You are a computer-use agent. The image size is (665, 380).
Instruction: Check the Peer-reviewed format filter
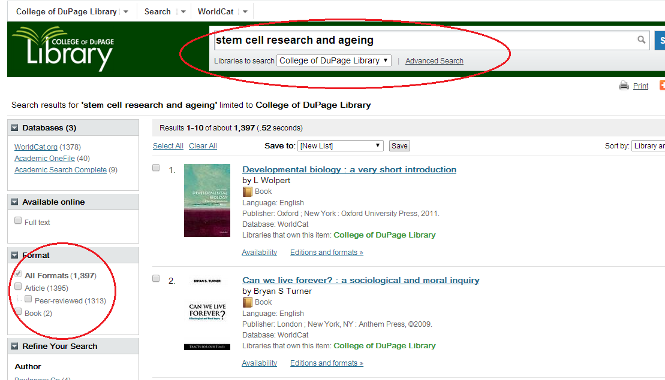(x=28, y=299)
